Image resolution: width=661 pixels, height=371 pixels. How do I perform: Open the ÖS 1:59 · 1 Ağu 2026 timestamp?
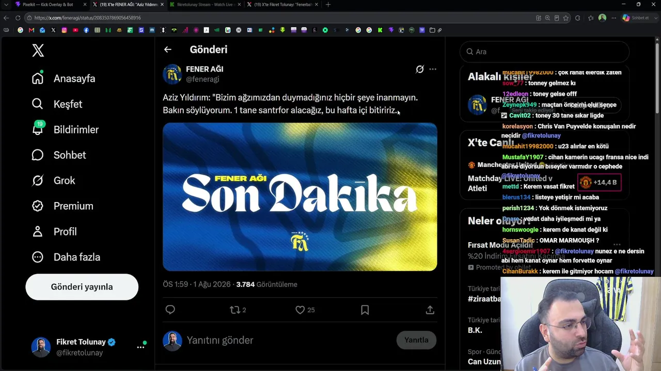196,284
